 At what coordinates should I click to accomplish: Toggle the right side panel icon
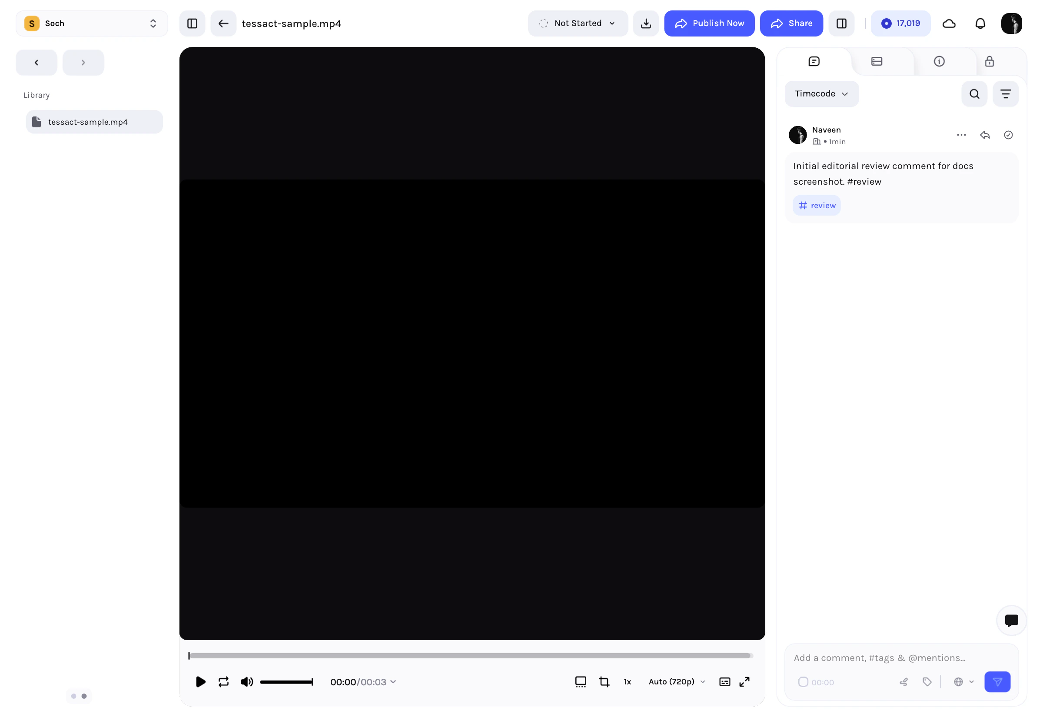pos(841,23)
